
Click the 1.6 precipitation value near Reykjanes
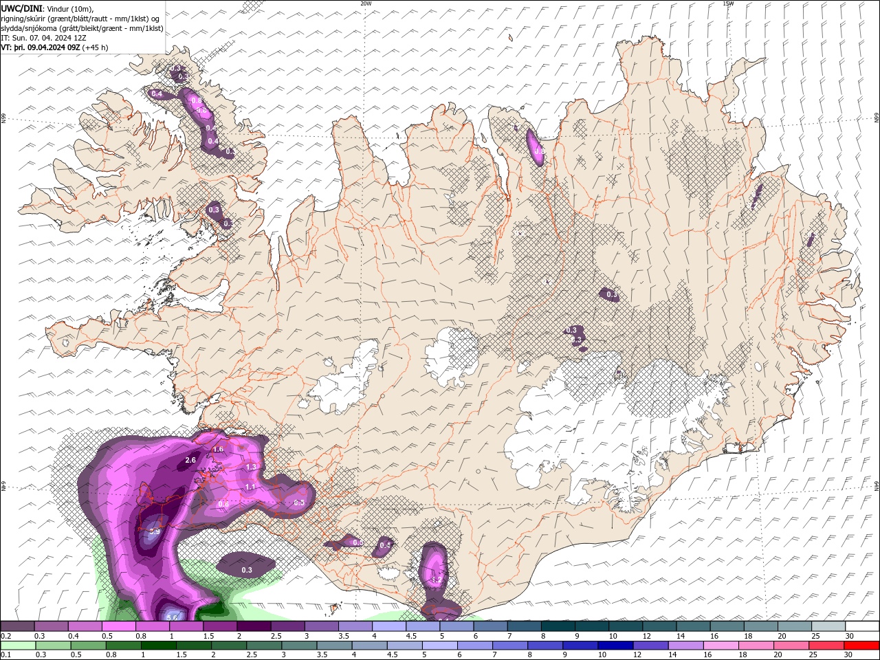(219, 449)
